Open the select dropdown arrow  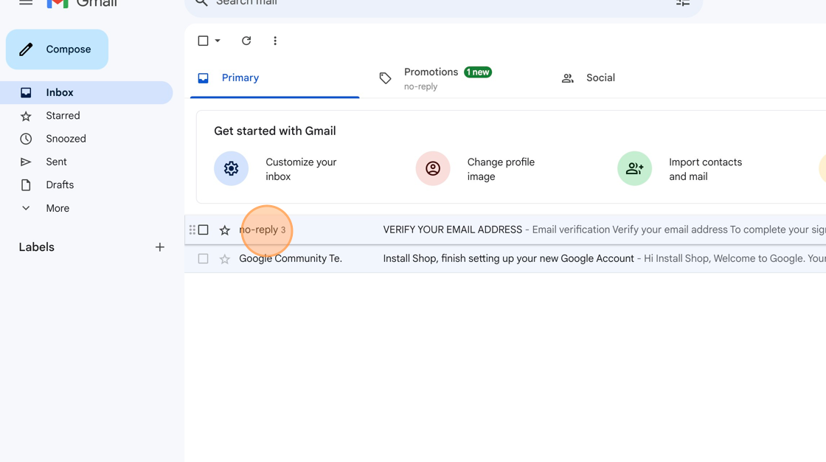pyautogui.click(x=218, y=41)
